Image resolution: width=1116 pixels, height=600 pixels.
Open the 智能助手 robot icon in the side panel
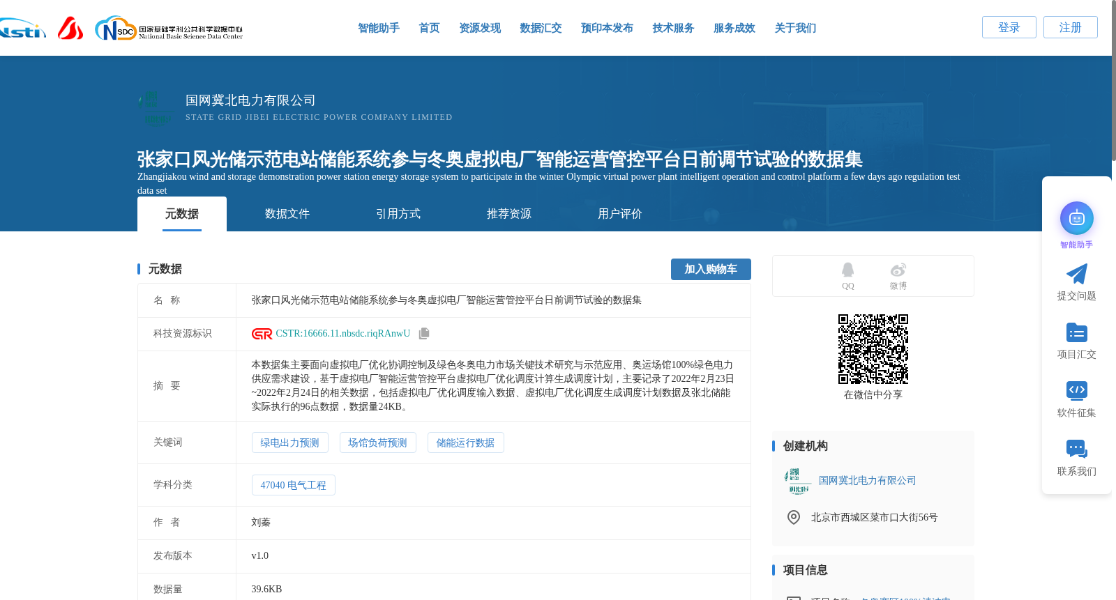1077,219
